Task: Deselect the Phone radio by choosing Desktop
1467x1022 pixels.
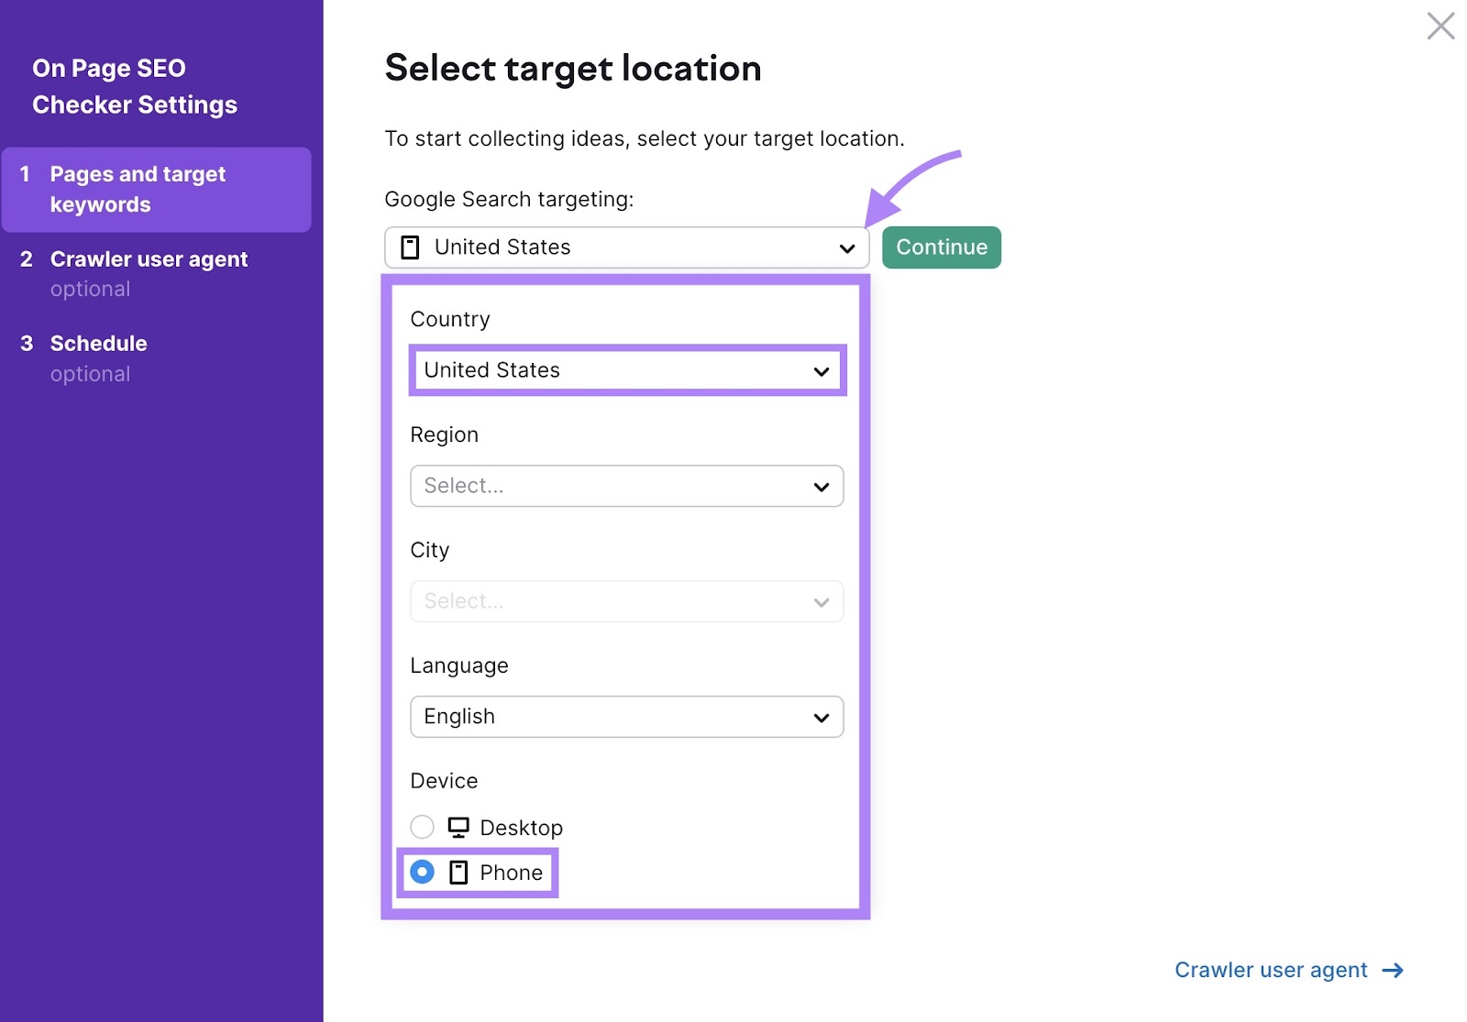Action: [422, 827]
